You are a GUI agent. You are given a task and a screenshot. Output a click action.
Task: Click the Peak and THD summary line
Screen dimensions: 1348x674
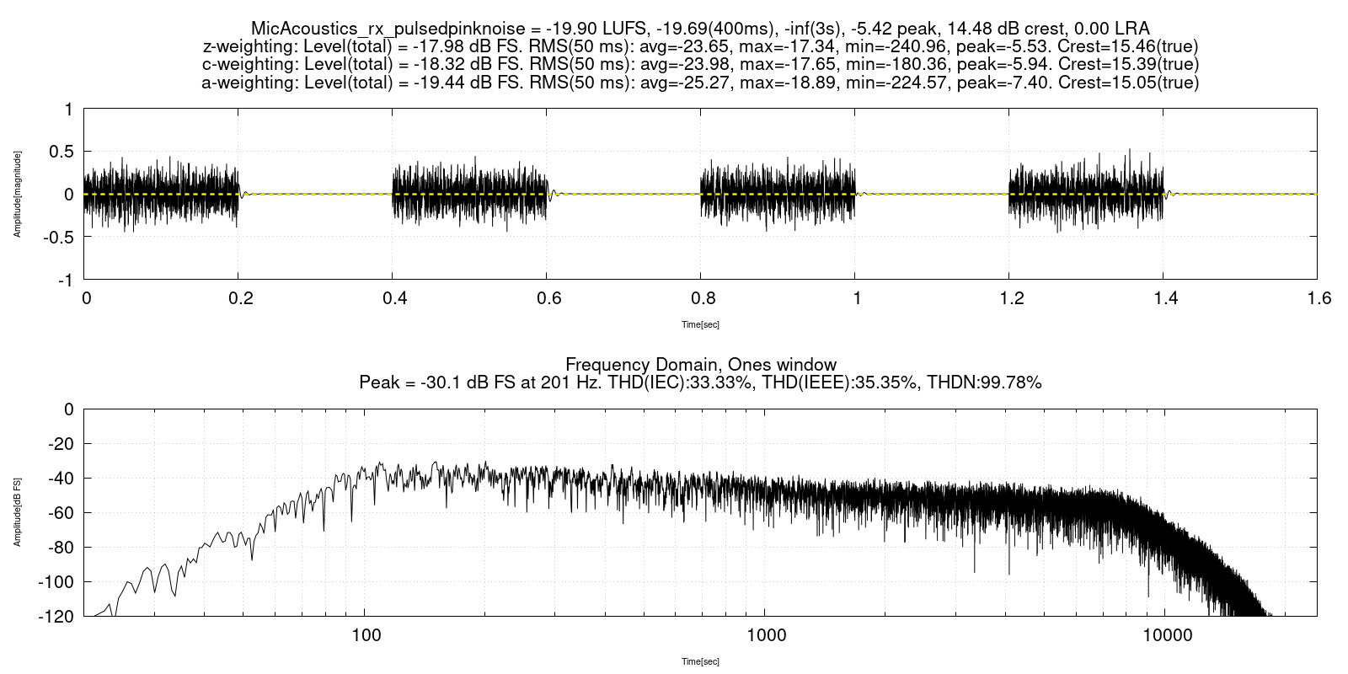(x=700, y=382)
